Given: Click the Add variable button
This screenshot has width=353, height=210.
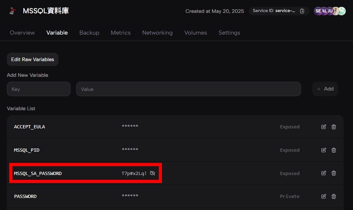Looking at the screenshot, I should click(x=325, y=89).
